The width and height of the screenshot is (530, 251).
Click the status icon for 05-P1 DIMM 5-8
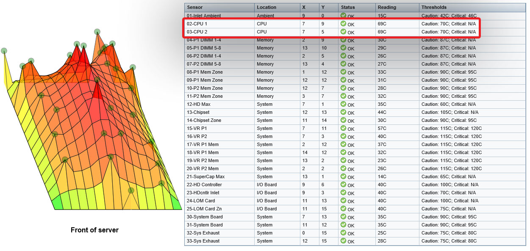click(x=344, y=48)
